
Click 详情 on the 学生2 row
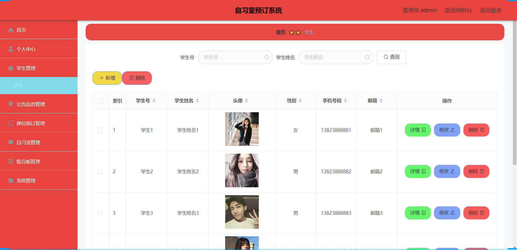(x=418, y=171)
